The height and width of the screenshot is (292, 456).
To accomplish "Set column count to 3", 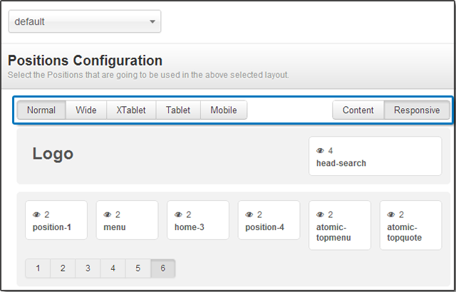I will pyautogui.click(x=88, y=268).
